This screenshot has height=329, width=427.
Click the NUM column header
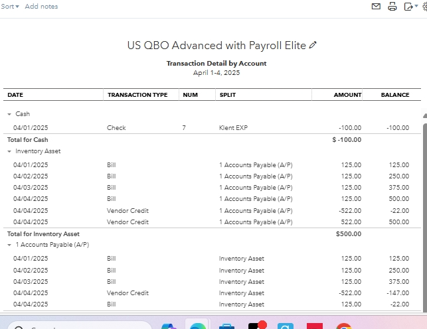(x=190, y=95)
